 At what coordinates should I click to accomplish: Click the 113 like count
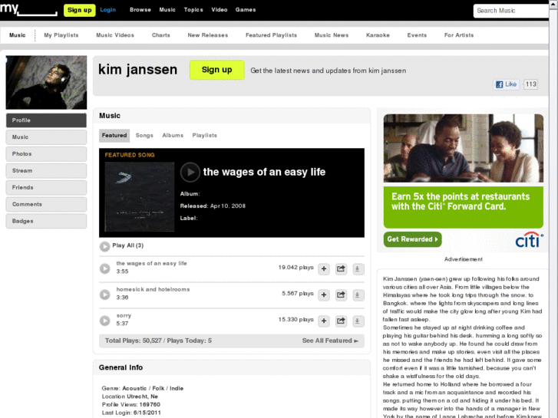tap(530, 84)
